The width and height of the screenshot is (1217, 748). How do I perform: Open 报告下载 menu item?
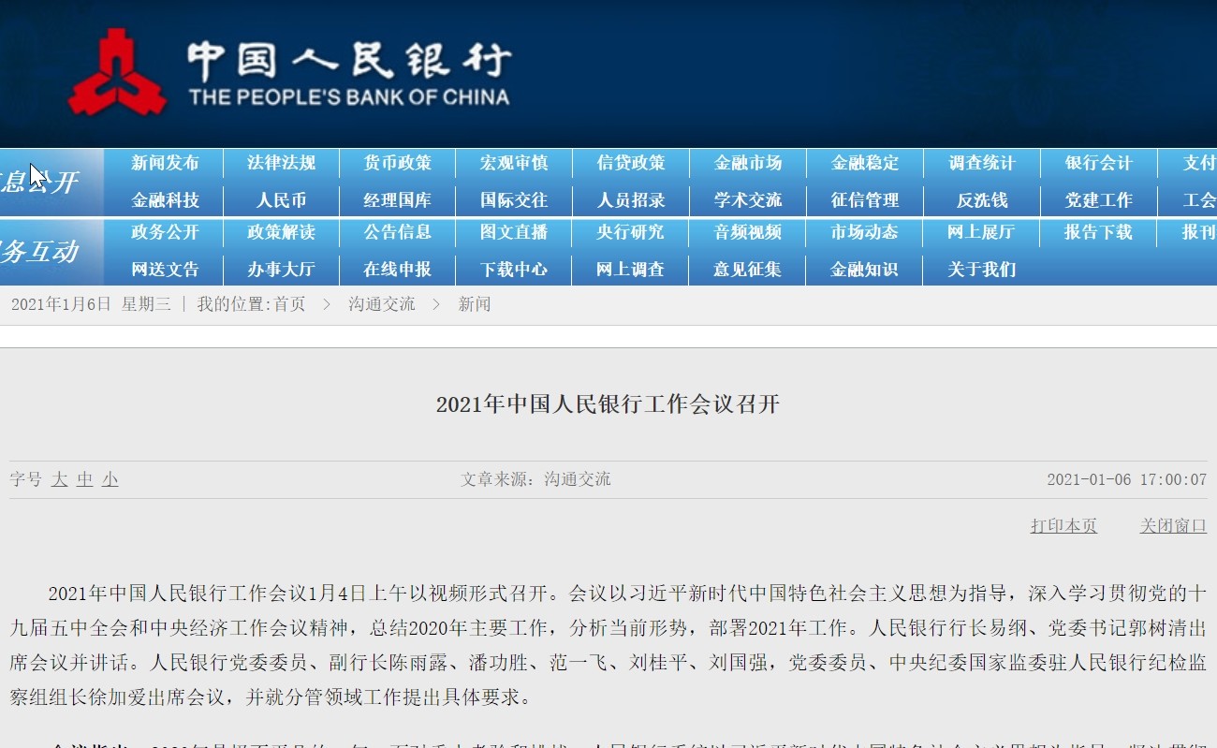pos(1099,232)
